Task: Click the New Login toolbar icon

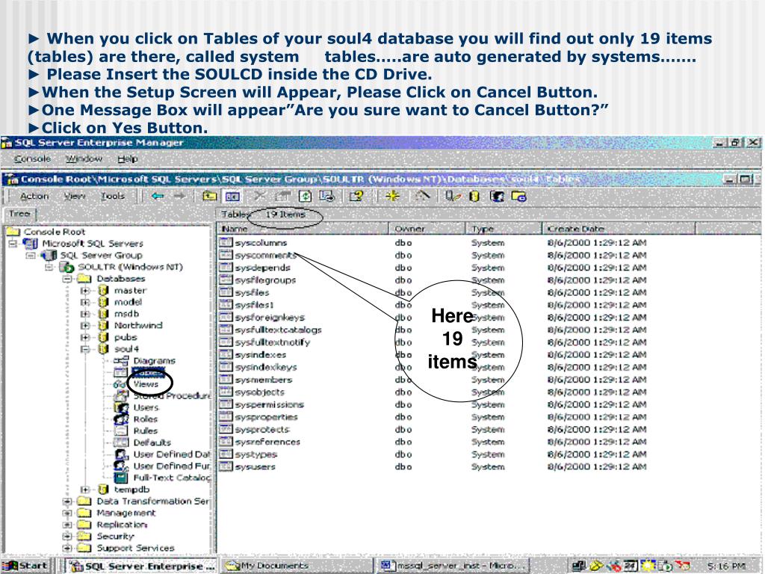Action: click(497, 197)
